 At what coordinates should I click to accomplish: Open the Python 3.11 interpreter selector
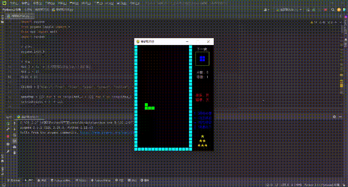pos(322,185)
